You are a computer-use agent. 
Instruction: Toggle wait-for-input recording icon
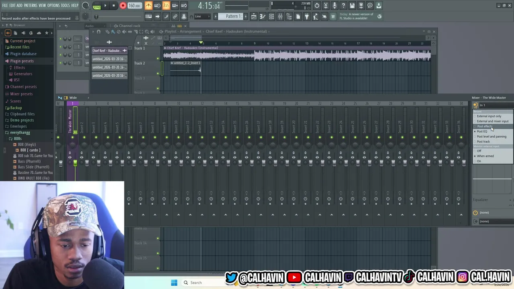[x=157, y=6]
